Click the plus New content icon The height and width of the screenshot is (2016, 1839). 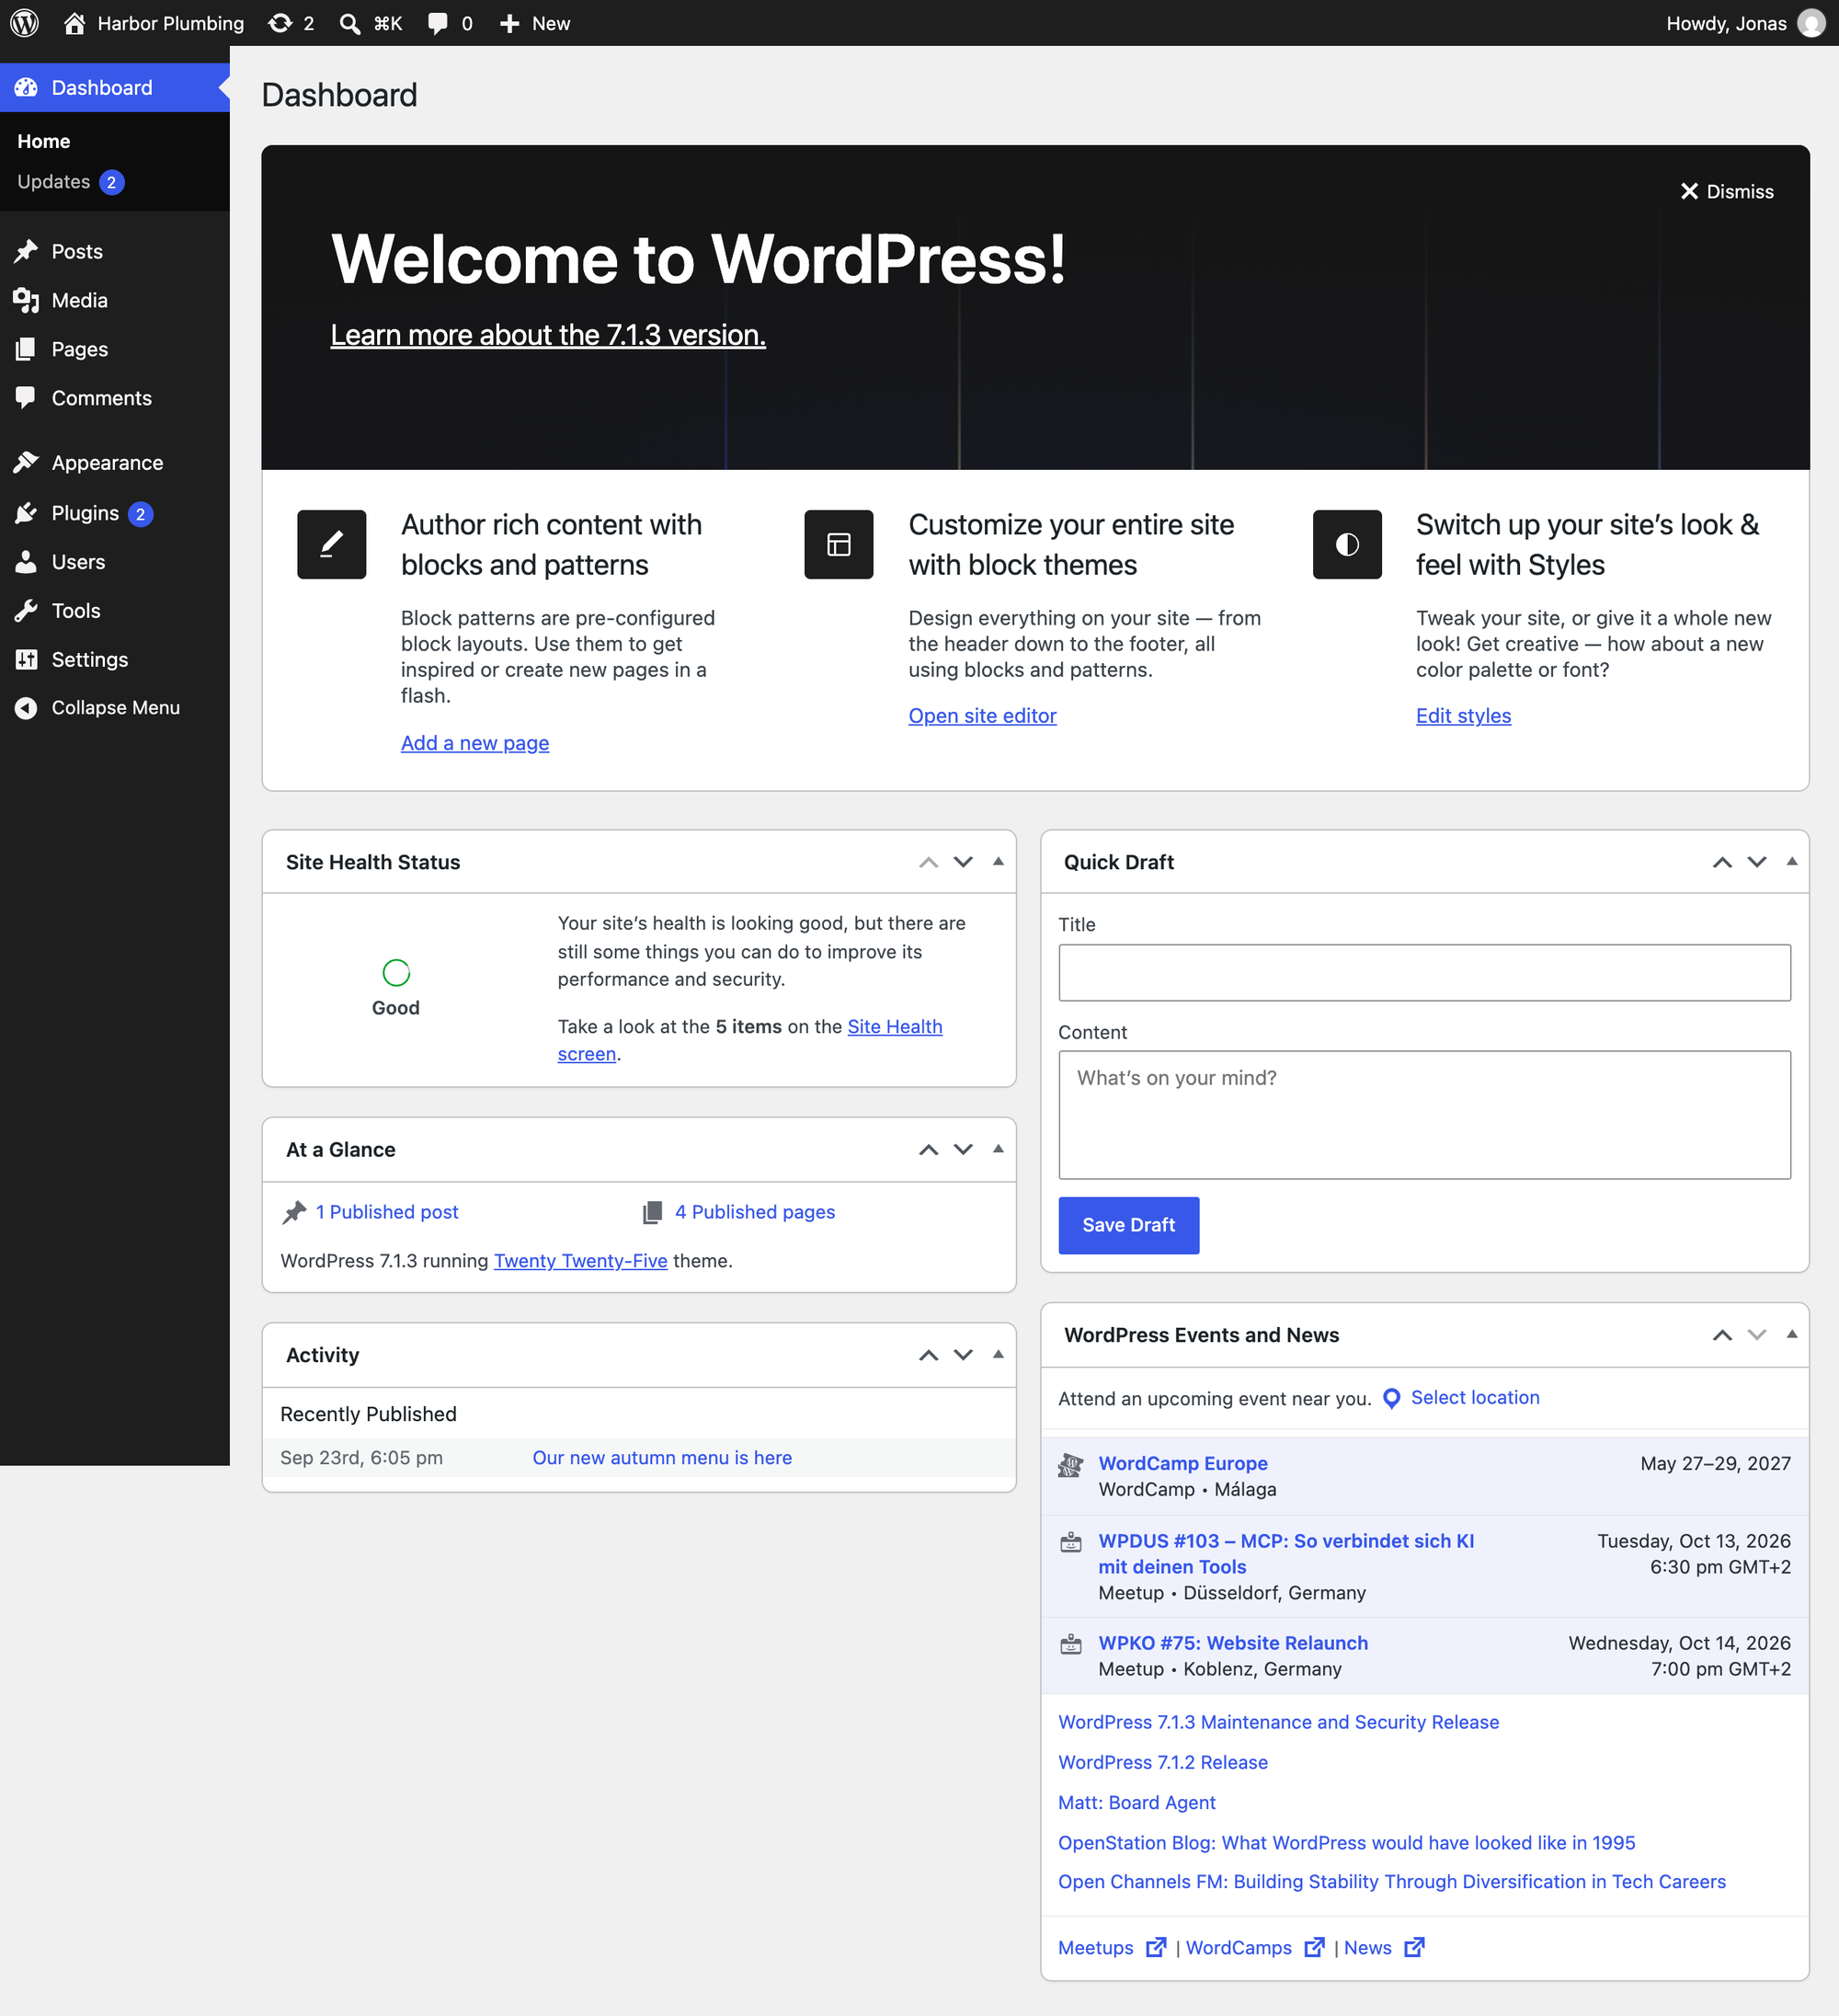pyautogui.click(x=509, y=24)
